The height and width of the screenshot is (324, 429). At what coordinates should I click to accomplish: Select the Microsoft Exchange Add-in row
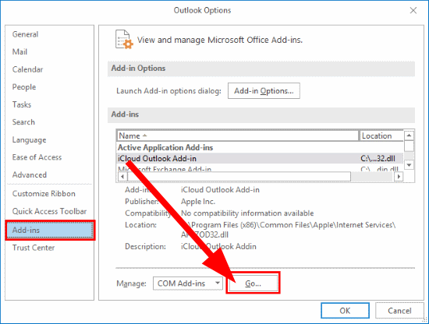(260, 168)
